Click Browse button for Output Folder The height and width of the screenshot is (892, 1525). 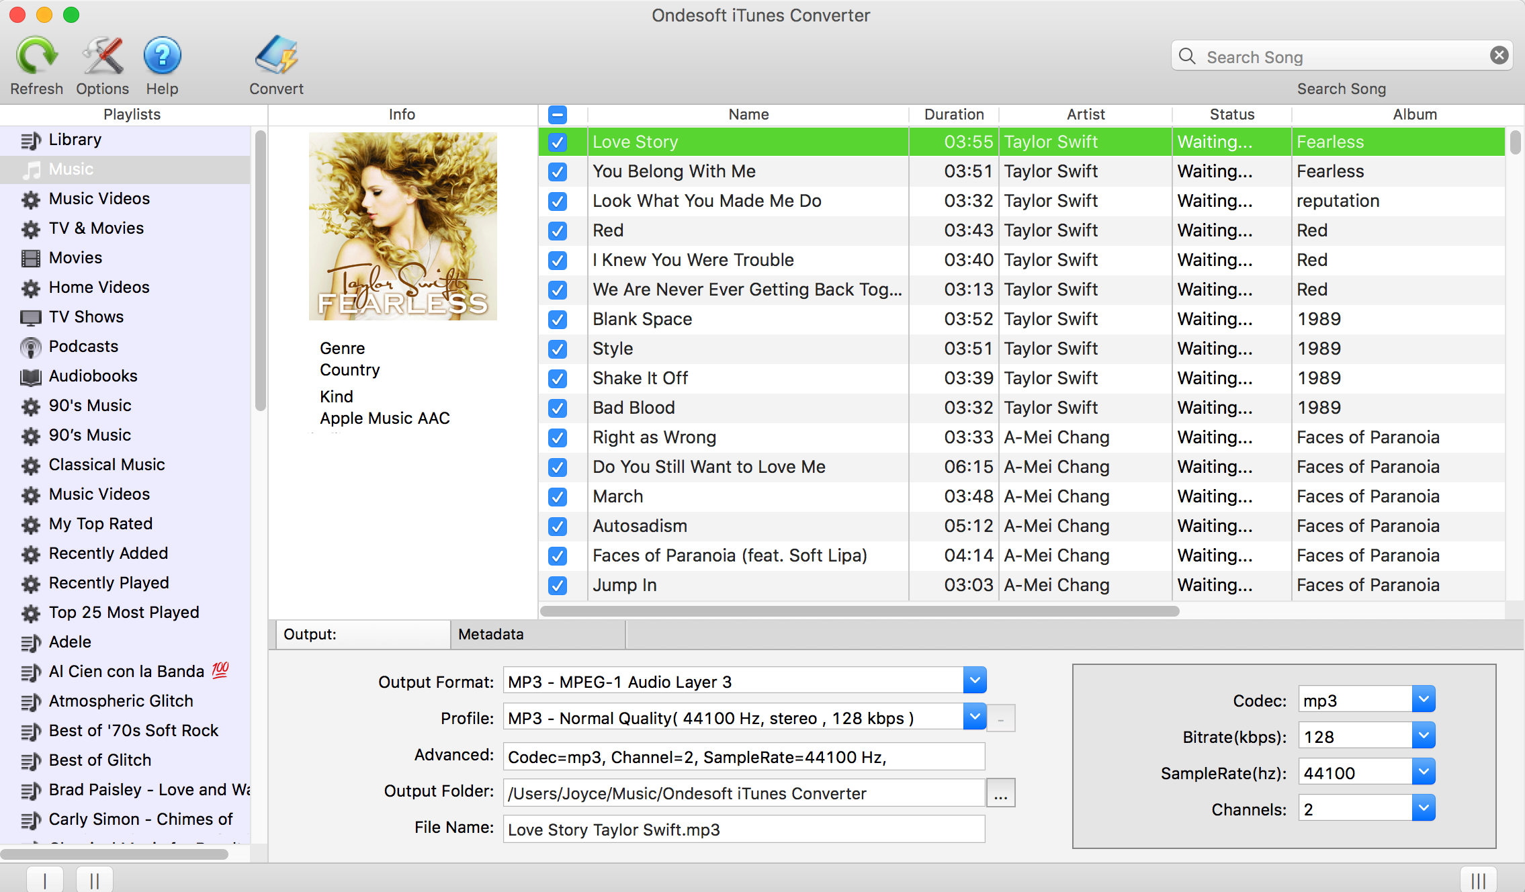[x=998, y=793]
